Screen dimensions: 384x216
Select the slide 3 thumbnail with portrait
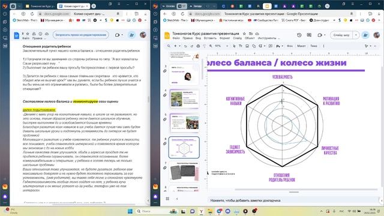click(184, 74)
